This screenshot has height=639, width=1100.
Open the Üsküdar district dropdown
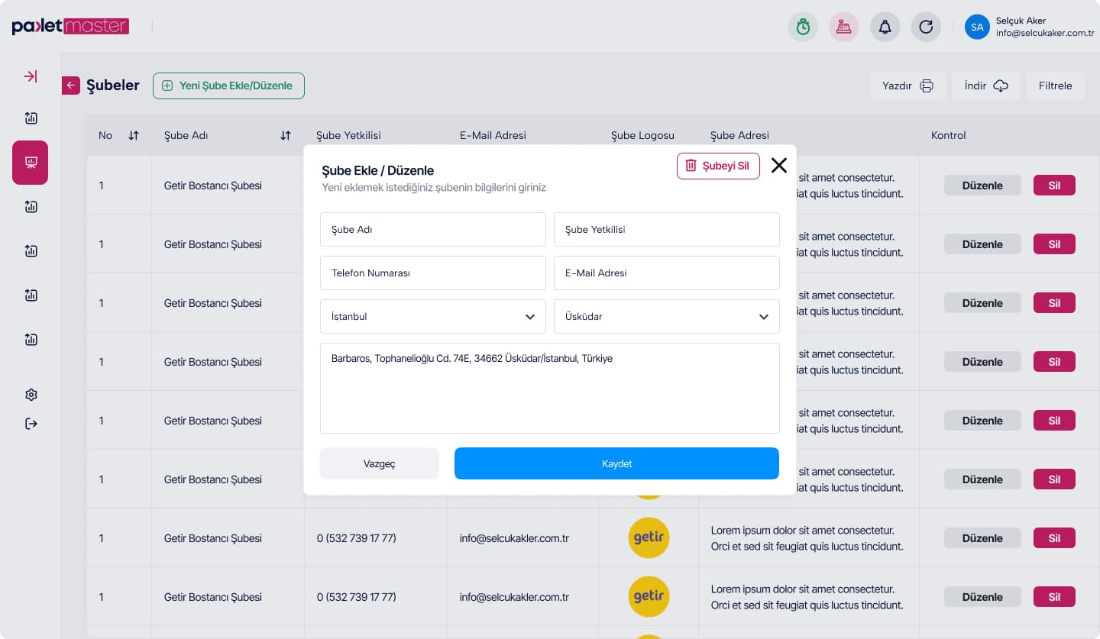coord(667,316)
